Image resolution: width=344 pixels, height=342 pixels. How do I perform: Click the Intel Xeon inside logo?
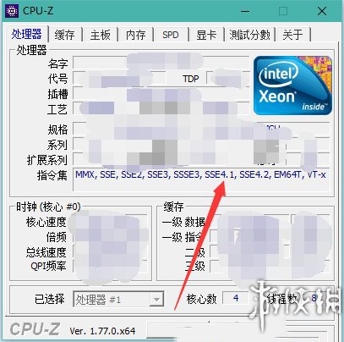[x=292, y=85]
